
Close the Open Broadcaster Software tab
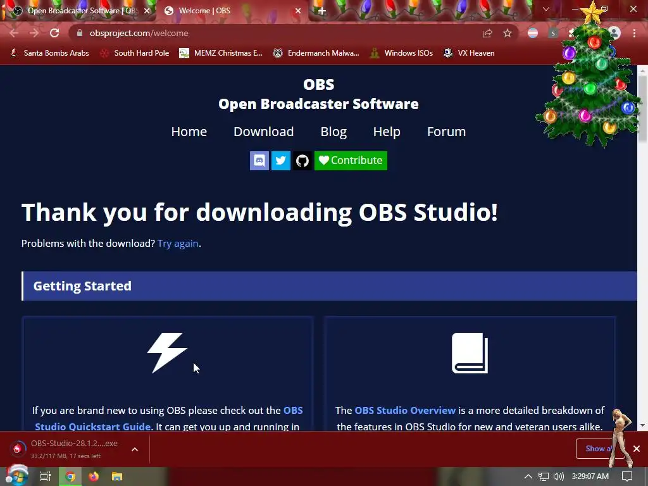[x=147, y=11]
